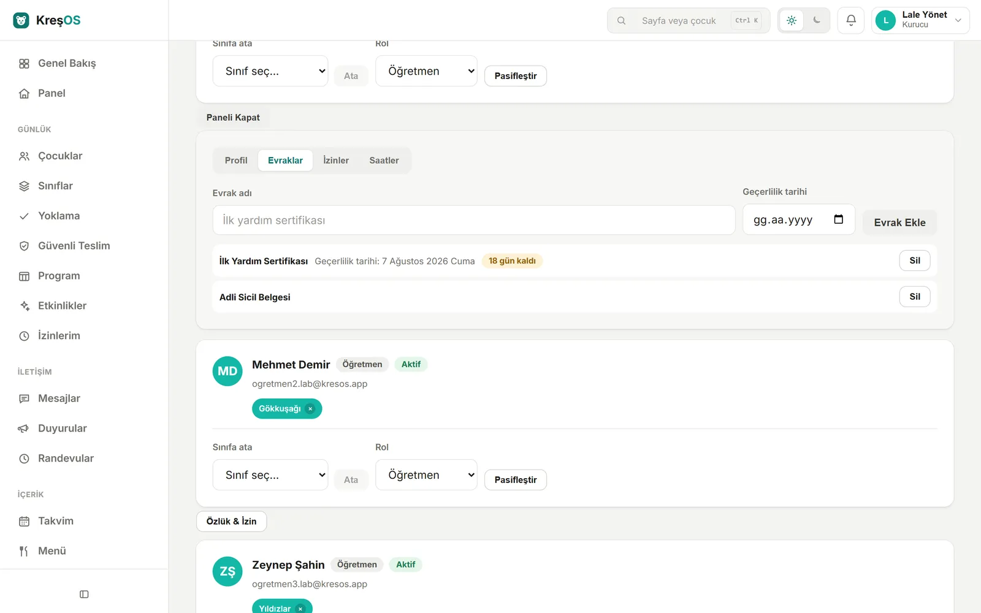Open Lale Yönet account menu chevron
The height and width of the screenshot is (613, 981).
(x=958, y=21)
